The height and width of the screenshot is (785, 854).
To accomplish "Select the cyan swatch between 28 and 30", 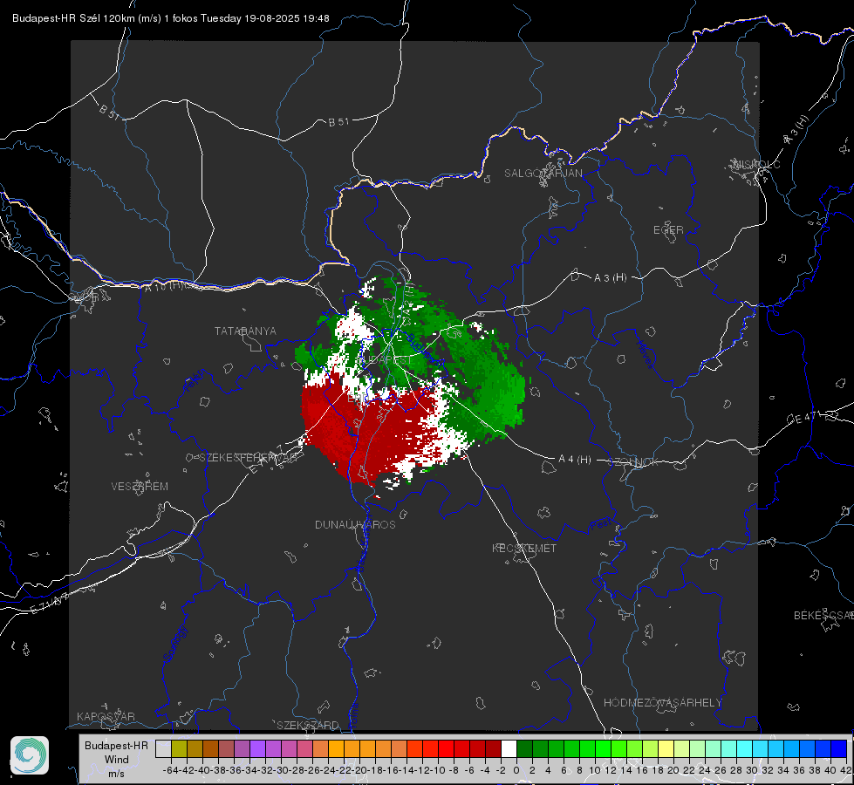I will (x=745, y=748).
